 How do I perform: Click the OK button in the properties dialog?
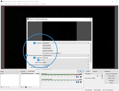[81, 71]
